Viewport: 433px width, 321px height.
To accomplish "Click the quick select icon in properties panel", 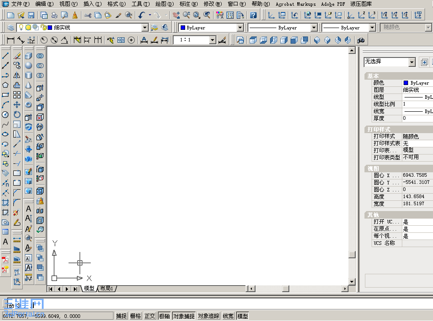I will (425, 62).
